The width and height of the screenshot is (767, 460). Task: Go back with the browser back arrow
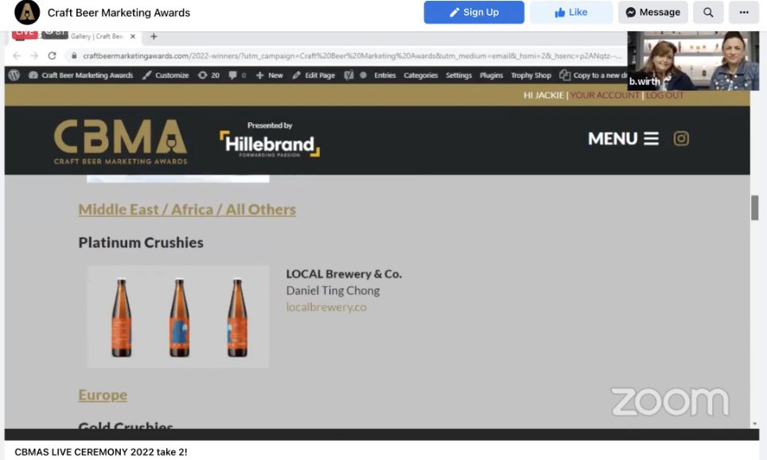17,56
